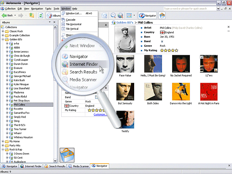Expand the Classic Rock collection
232x174 pixels.
[3, 31]
